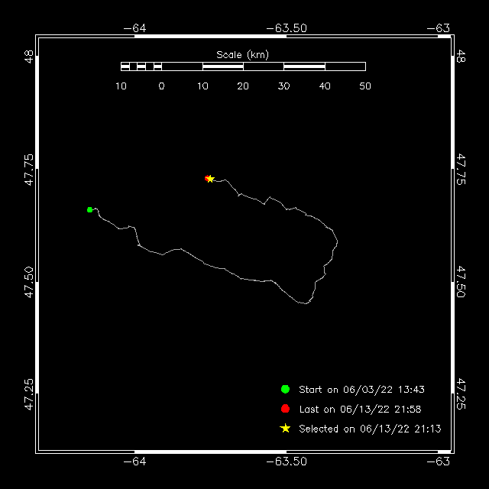Click the 47.75 latitude label on left axis
The height and width of the screenshot is (489, 489).
point(29,170)
